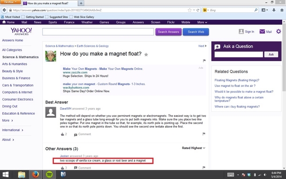Expand the More menu in Yahoo navbar

tap(202, 22)
